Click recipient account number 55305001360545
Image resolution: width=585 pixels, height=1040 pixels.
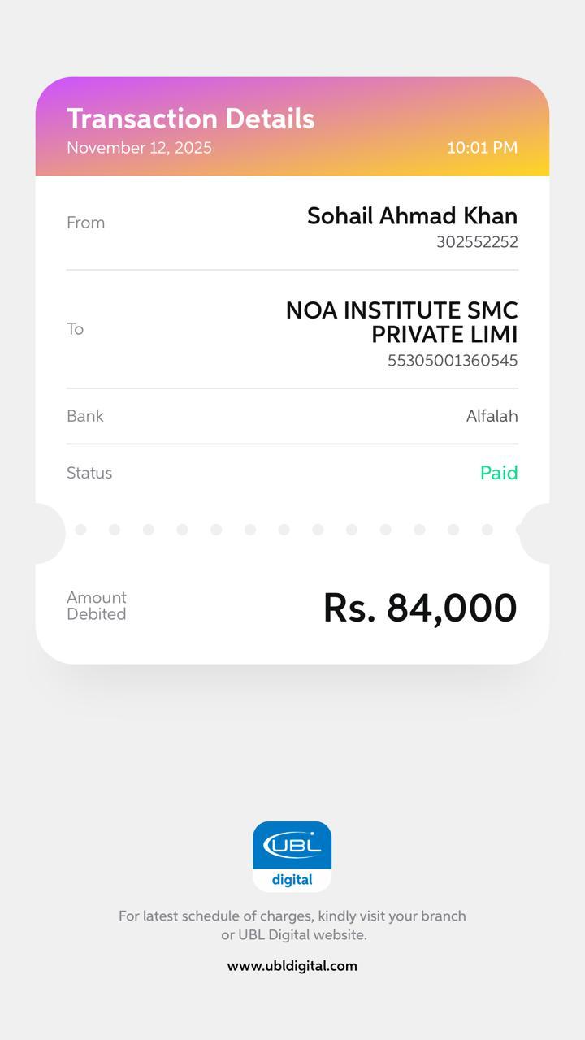pos(453,361)
